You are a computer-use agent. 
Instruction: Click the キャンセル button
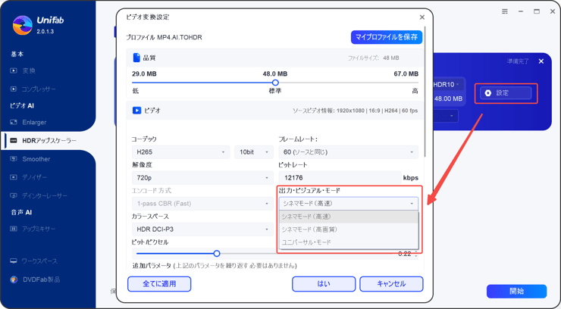pos(391,284)
